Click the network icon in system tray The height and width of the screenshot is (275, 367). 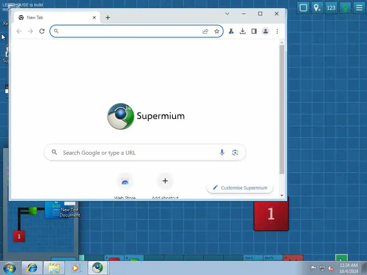(322, 269)
